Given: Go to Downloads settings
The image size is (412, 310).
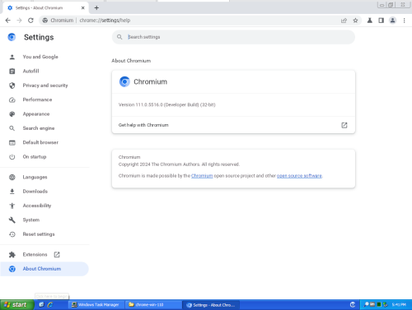Looking at the screenshot, I should pyautogui.click(x=35, y=192).
